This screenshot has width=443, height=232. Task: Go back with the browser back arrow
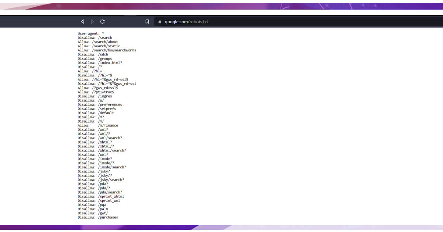click(82, 22)
